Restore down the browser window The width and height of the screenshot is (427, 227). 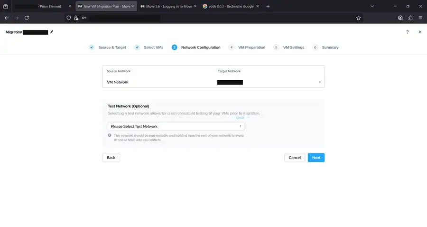408,6
